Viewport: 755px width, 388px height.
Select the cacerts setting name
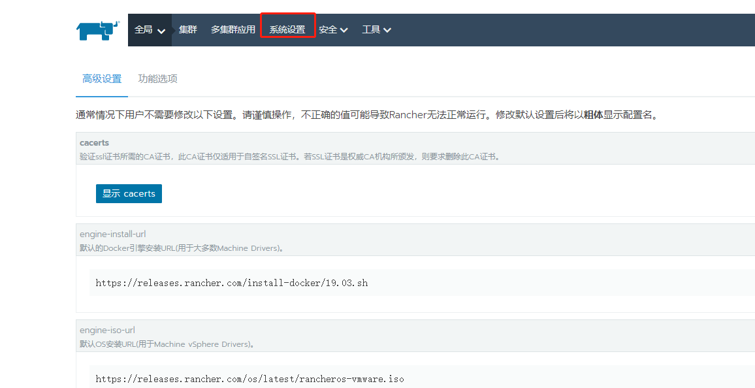94,142
